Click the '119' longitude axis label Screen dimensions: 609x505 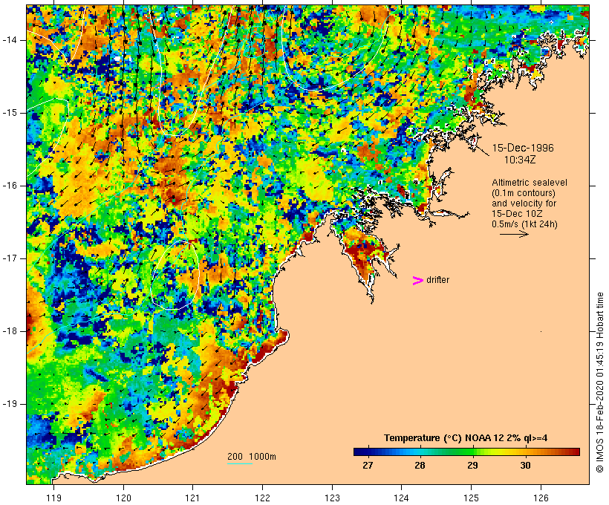(x=53, y=498)
